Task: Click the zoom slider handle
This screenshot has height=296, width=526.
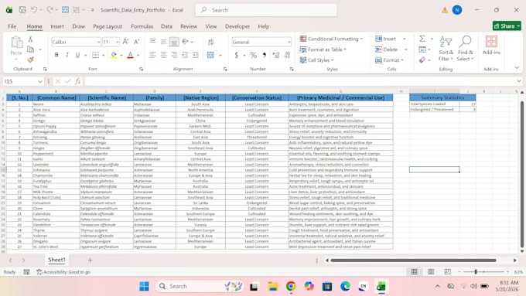Action: pyautogui.click(x=476, y=271)
